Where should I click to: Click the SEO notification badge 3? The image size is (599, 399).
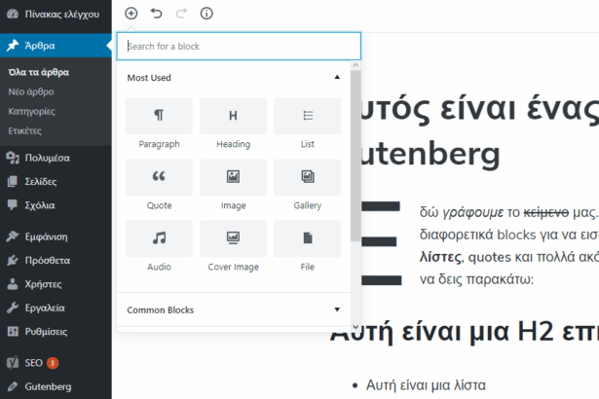(53, 363)
